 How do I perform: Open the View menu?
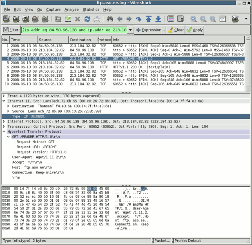click(29, 10)
